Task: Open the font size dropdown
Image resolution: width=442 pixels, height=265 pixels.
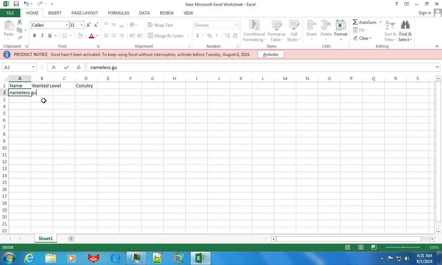Action: [x=81, y=25]
